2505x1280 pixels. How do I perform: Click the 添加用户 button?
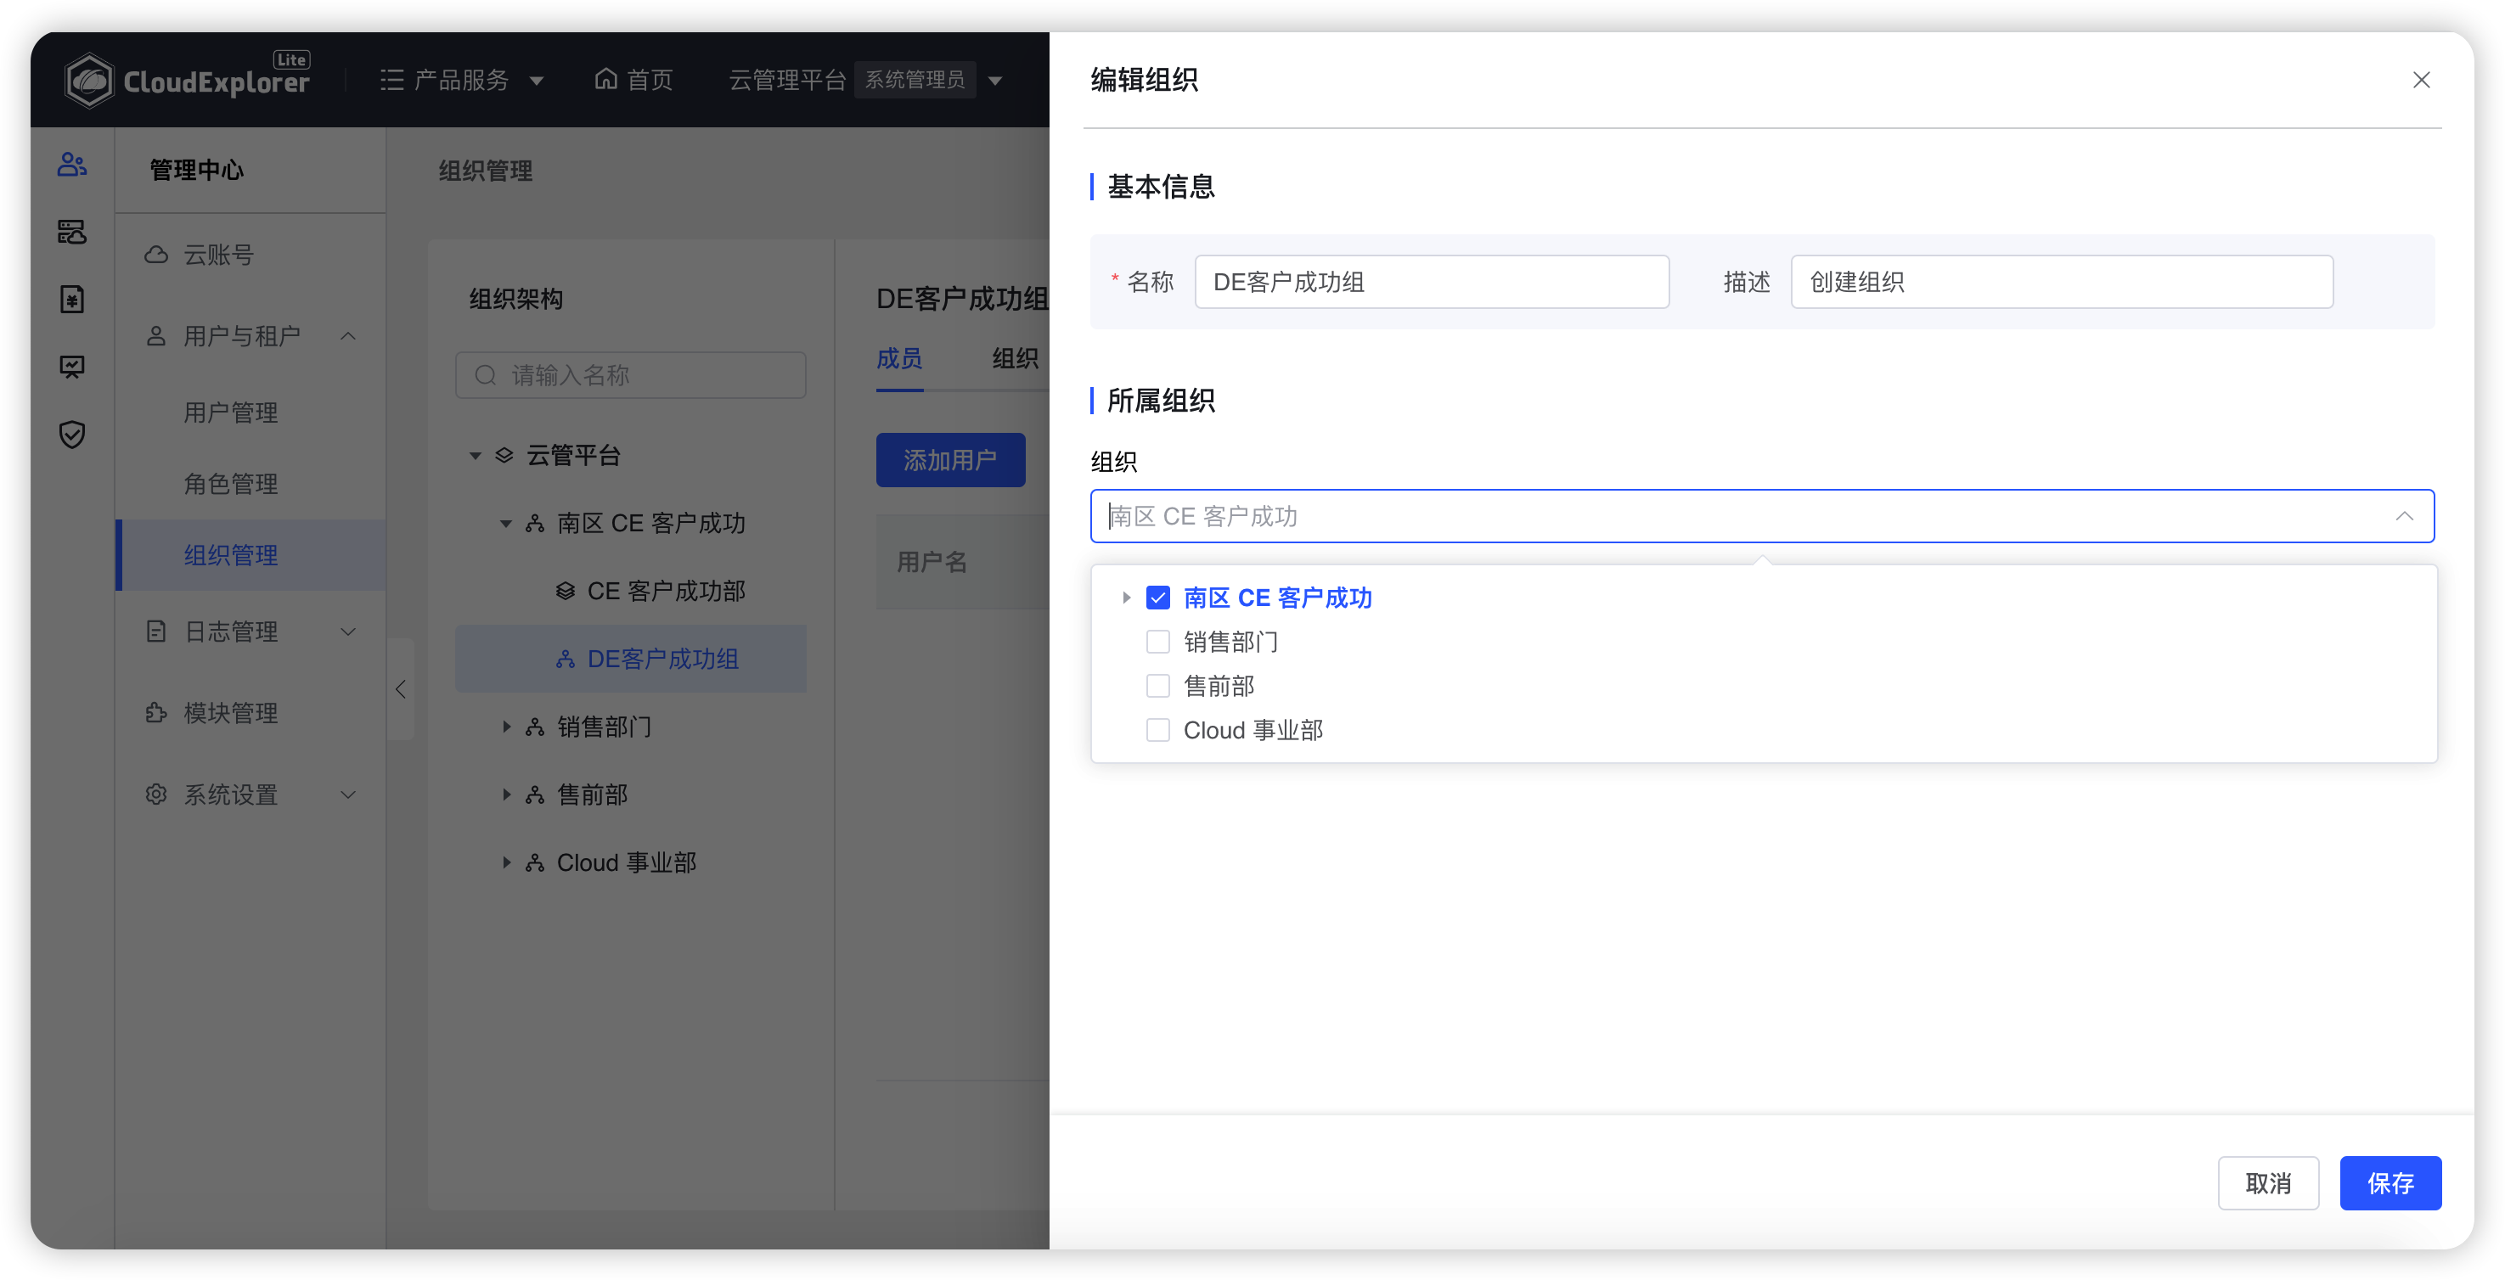[x=950, y=460]
